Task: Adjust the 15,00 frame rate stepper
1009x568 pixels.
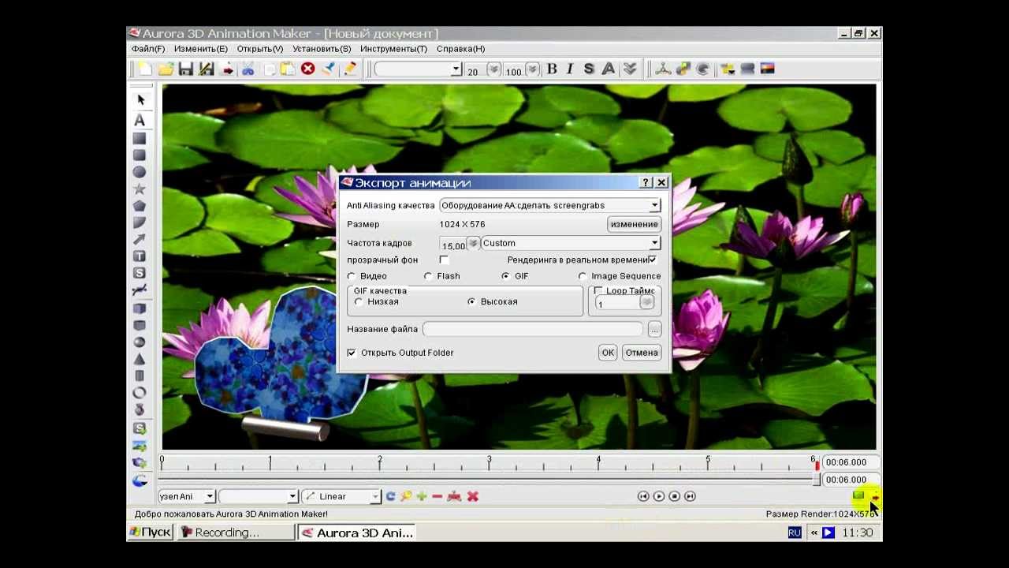Action: [x=473, y=243]
